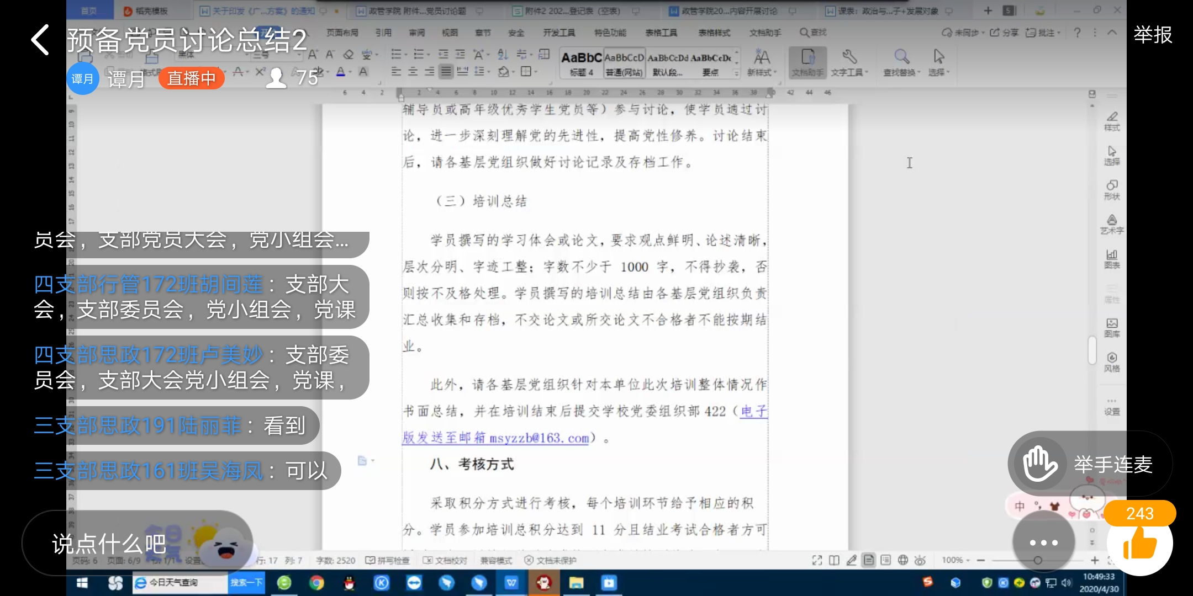
Task: Open the 开发工具 ribbon tab
Action: coord(559,33)
